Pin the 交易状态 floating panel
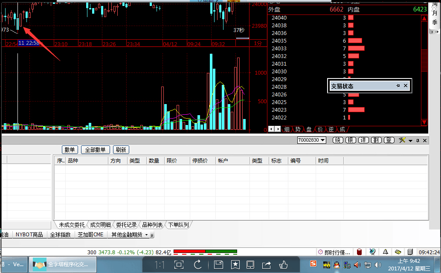 point(398,86)
